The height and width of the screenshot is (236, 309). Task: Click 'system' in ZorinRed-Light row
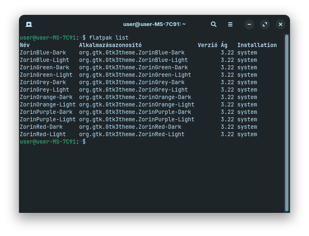coord(247,134)
